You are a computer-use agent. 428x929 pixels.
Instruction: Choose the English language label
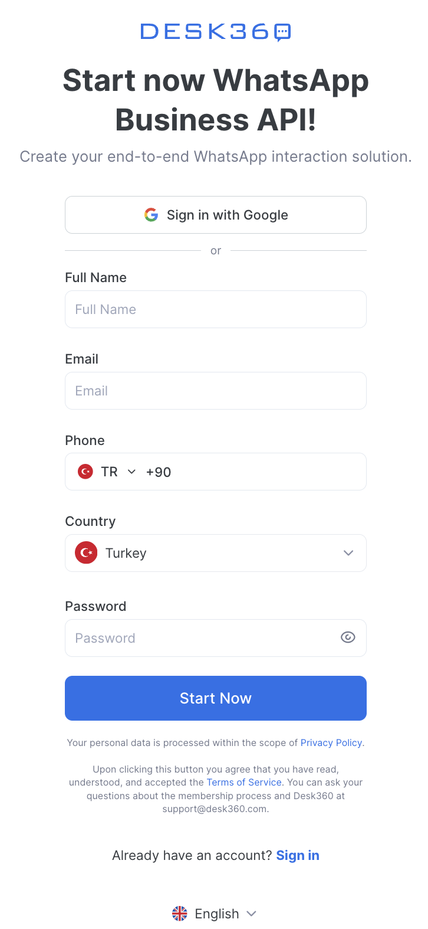coord(217,914)
